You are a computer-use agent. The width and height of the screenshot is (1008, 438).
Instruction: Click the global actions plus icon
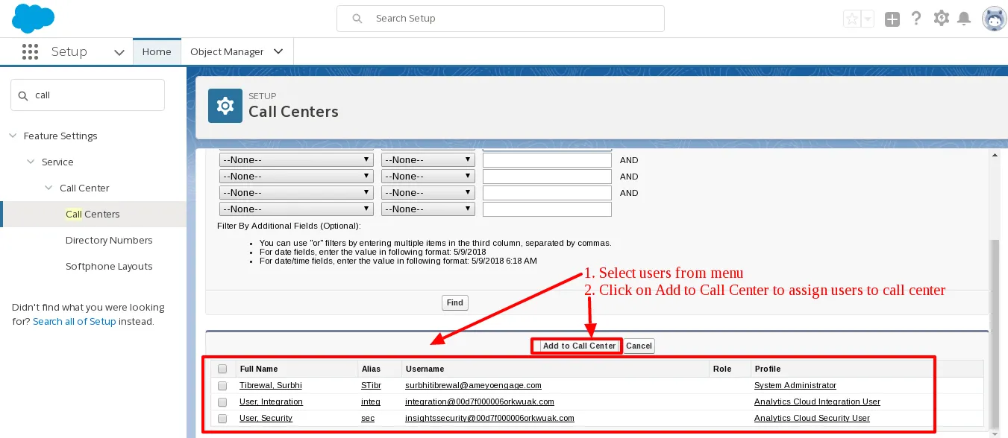(x=892, y=19)
